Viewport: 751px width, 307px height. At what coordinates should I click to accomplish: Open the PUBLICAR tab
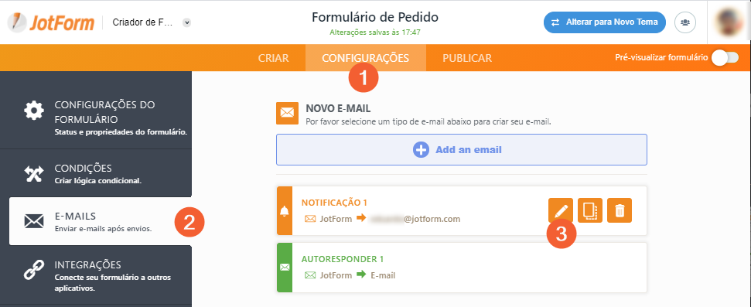[x=467, y=58]
